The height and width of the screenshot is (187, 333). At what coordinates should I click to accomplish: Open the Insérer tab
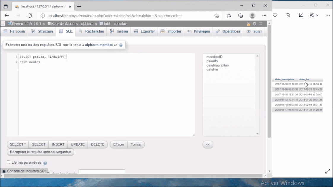click(x=119, y=31)
